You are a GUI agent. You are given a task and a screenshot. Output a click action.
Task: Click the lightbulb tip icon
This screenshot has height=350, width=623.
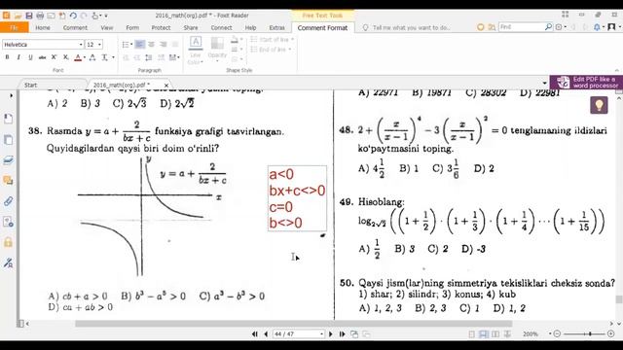[600, 106]
